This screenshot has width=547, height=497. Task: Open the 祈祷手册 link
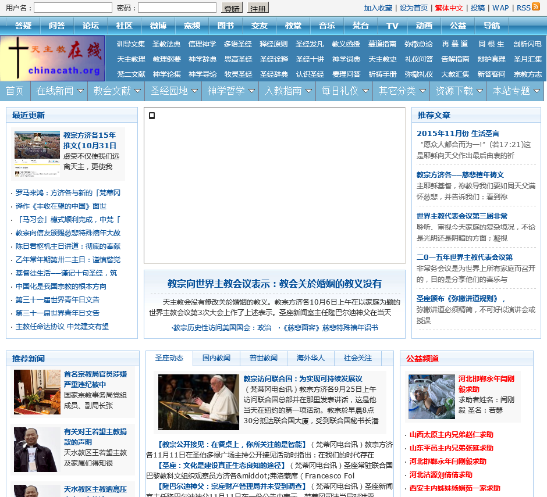(x=383, y=74)
